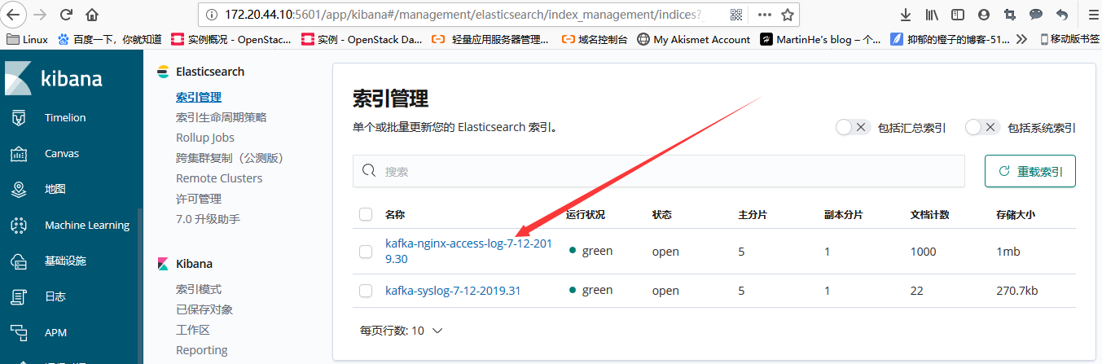Open the Maps (地图) sidebar icon
1102x364 pixels.
coord(18,189)
